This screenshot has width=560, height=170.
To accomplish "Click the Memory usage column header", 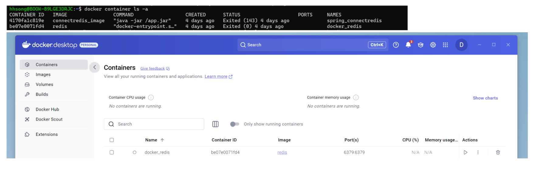I will 441,140.
